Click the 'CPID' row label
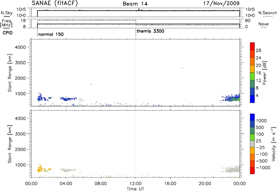Screen dimensions: 277x191 point(8,33)
